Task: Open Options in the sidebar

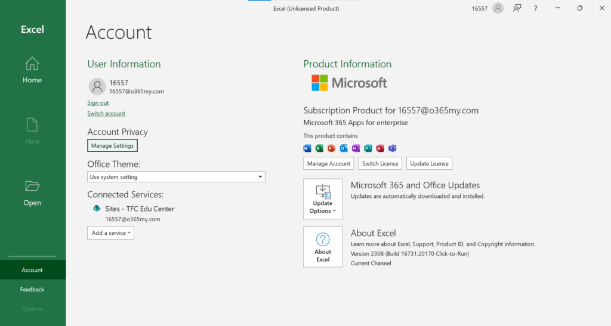Action: (x=32, y=309)
